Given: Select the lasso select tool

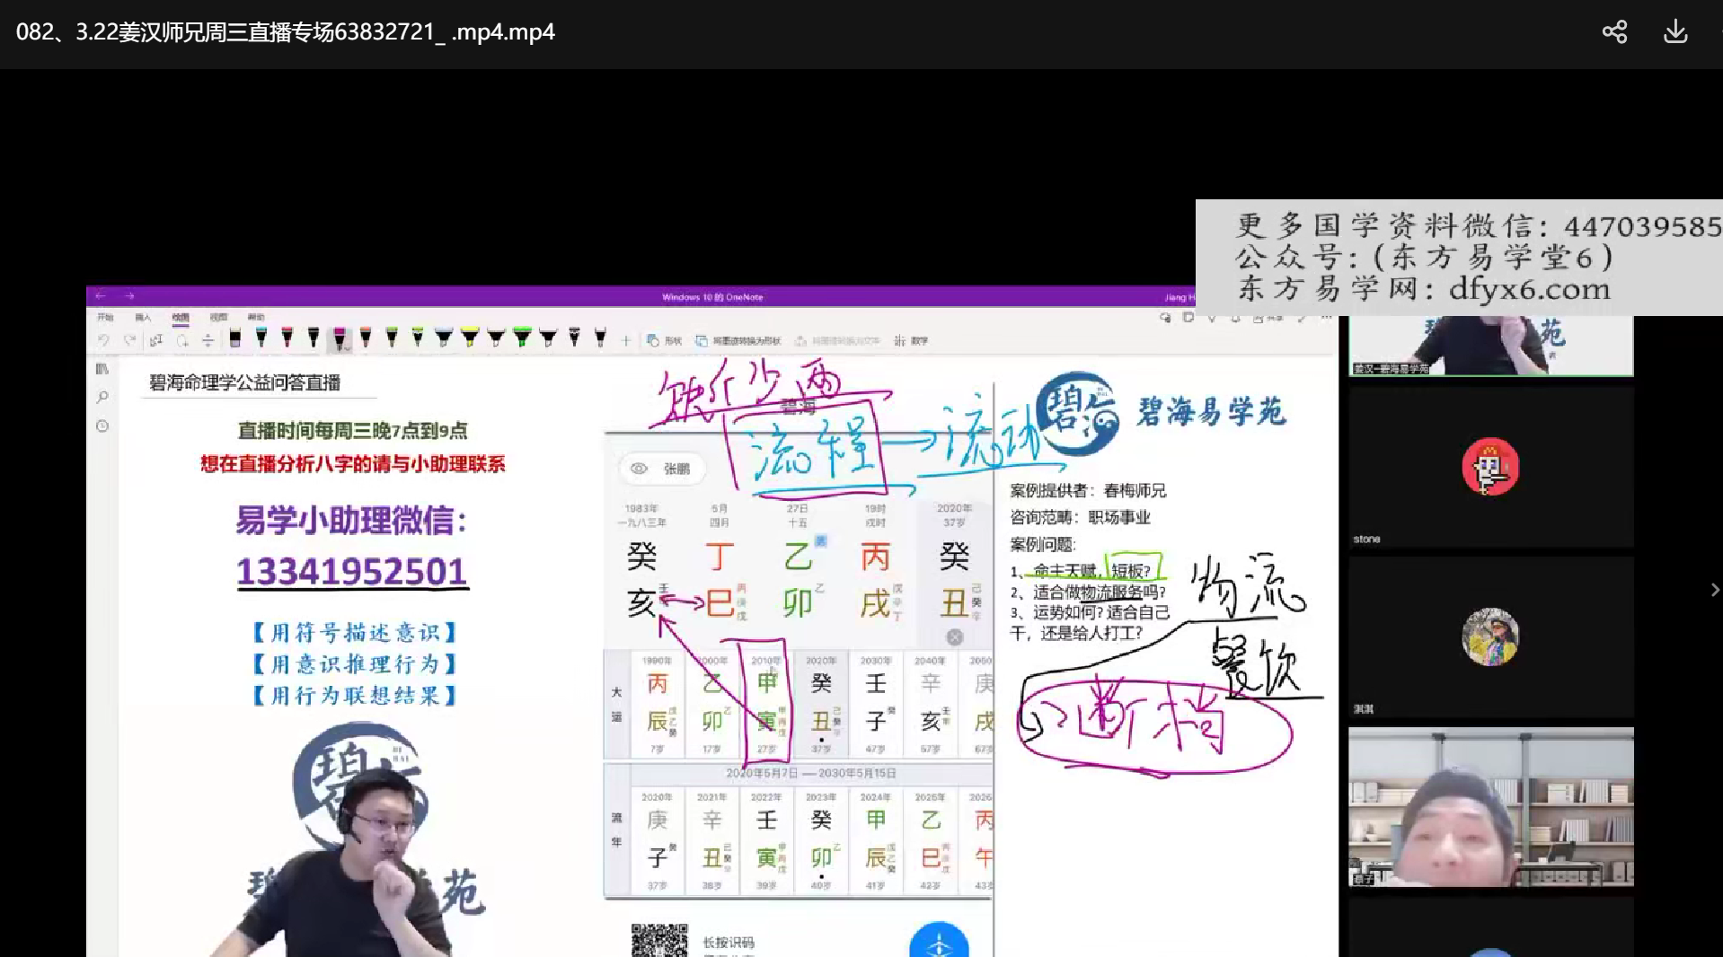Looking at the screenshot, I should 182,340.
